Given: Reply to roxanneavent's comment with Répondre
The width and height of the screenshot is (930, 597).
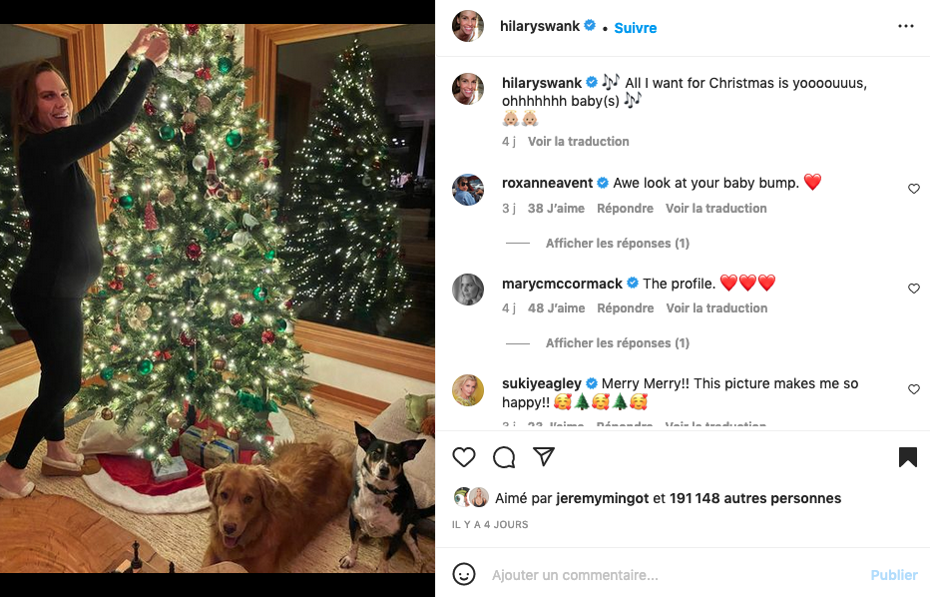Looking at the screenshot, I should 625,209.
